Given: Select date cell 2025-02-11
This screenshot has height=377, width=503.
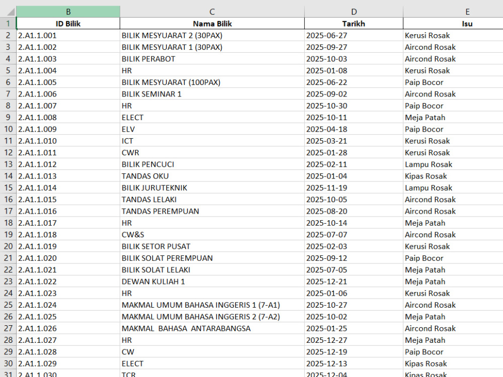Looking at the screenshot, I should click(354, 164).
